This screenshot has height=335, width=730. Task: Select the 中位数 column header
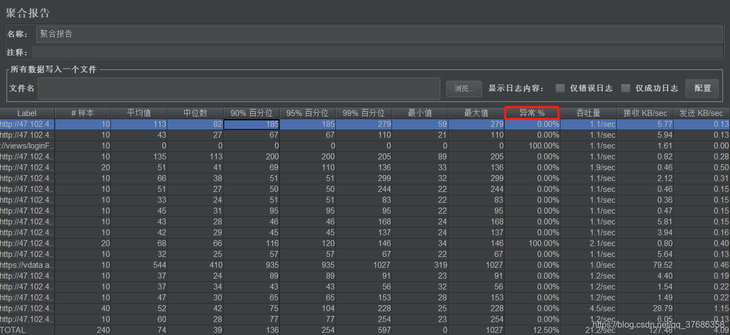(195, 113)
